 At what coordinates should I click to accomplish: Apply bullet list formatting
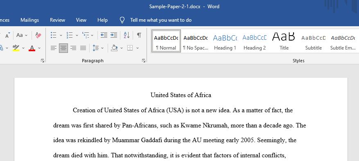click(54, 35)
